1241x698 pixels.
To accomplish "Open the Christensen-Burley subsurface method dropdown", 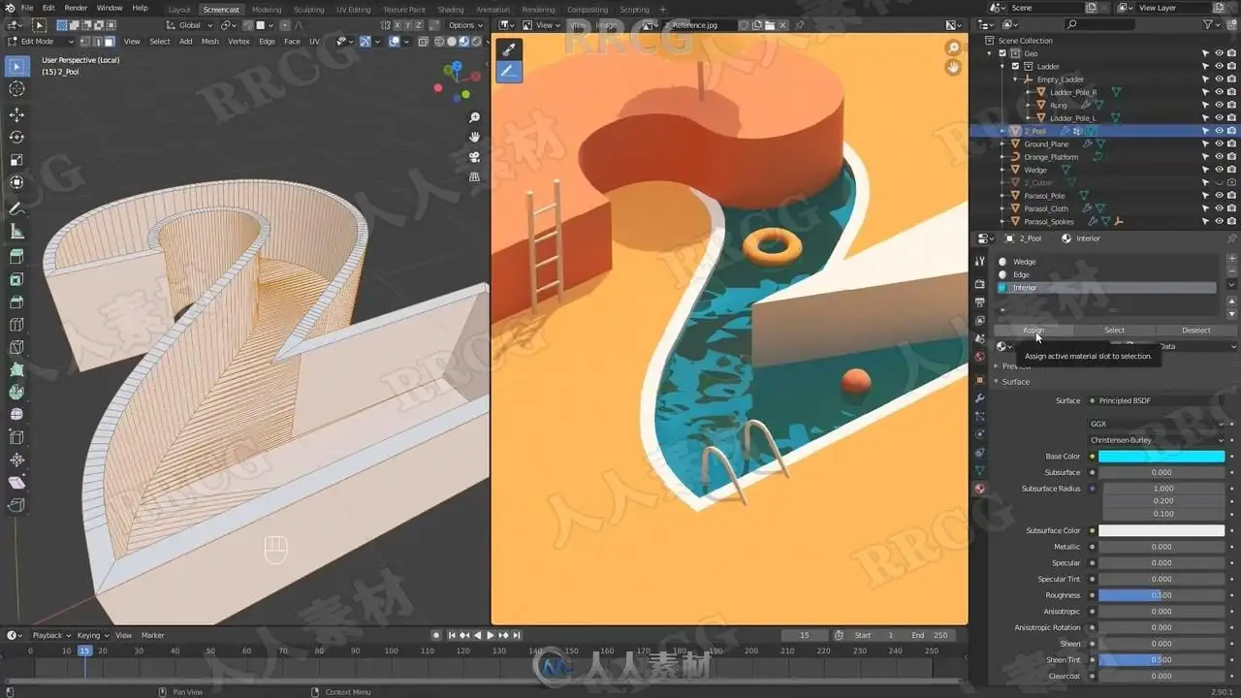I will (1158, 440).
